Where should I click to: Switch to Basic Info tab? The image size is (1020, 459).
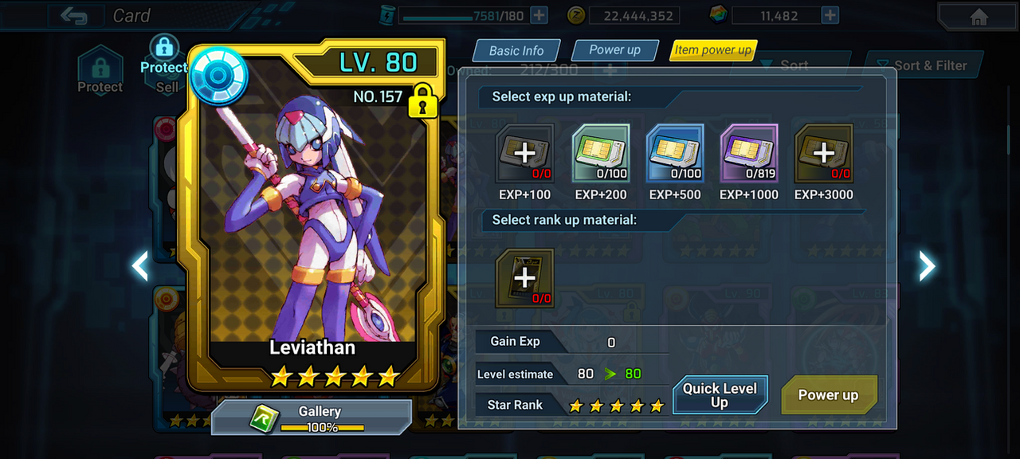pos(516,50)
